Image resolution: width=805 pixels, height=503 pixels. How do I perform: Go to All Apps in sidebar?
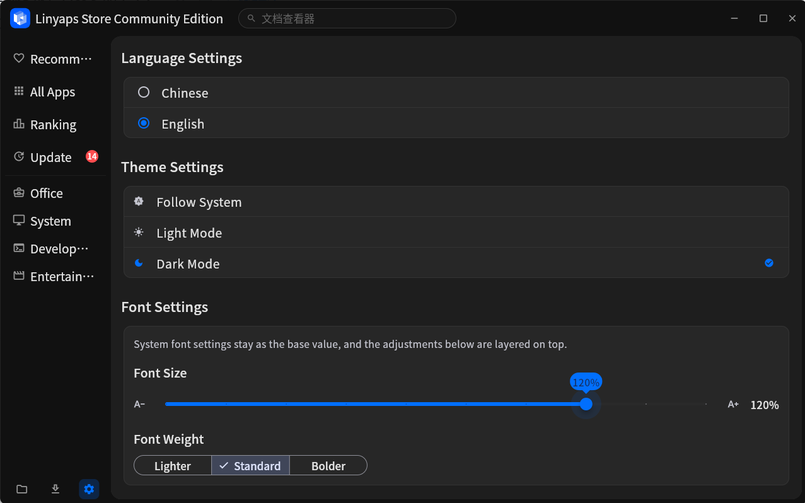click(55, 91)
